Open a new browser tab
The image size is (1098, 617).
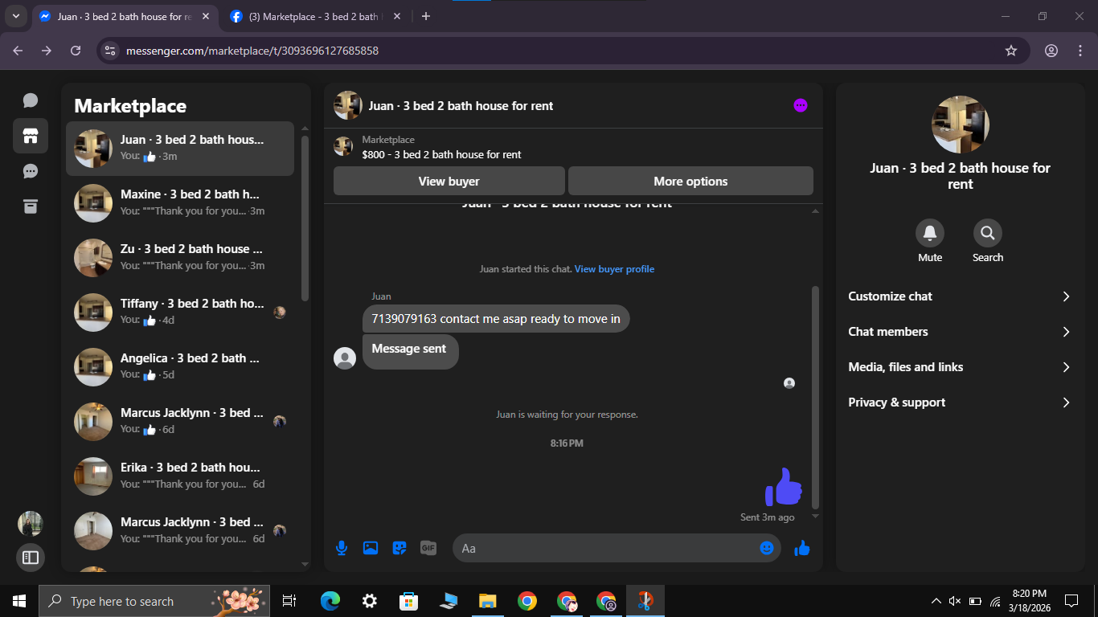coord(426,16)
